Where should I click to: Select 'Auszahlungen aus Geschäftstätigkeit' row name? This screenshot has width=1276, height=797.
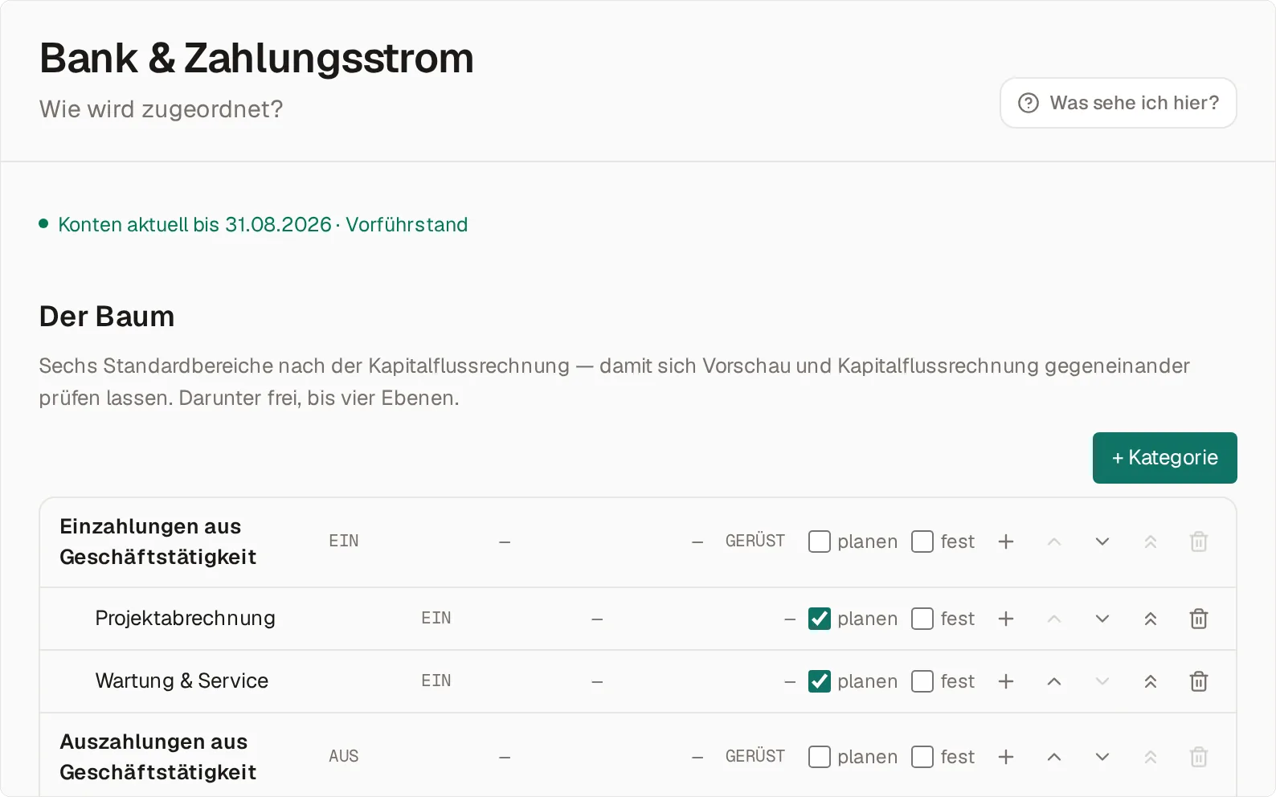tap(158, 757)
